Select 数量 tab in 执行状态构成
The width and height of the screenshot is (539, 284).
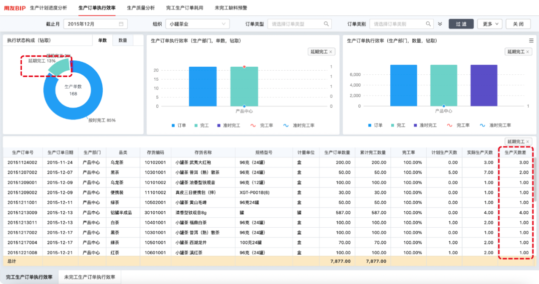(x=123, y=40)
